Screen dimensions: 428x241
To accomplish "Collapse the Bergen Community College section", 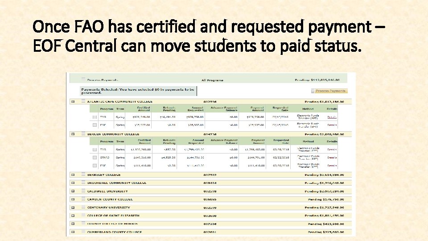I will pyautogui.click(x=73, y=134).
